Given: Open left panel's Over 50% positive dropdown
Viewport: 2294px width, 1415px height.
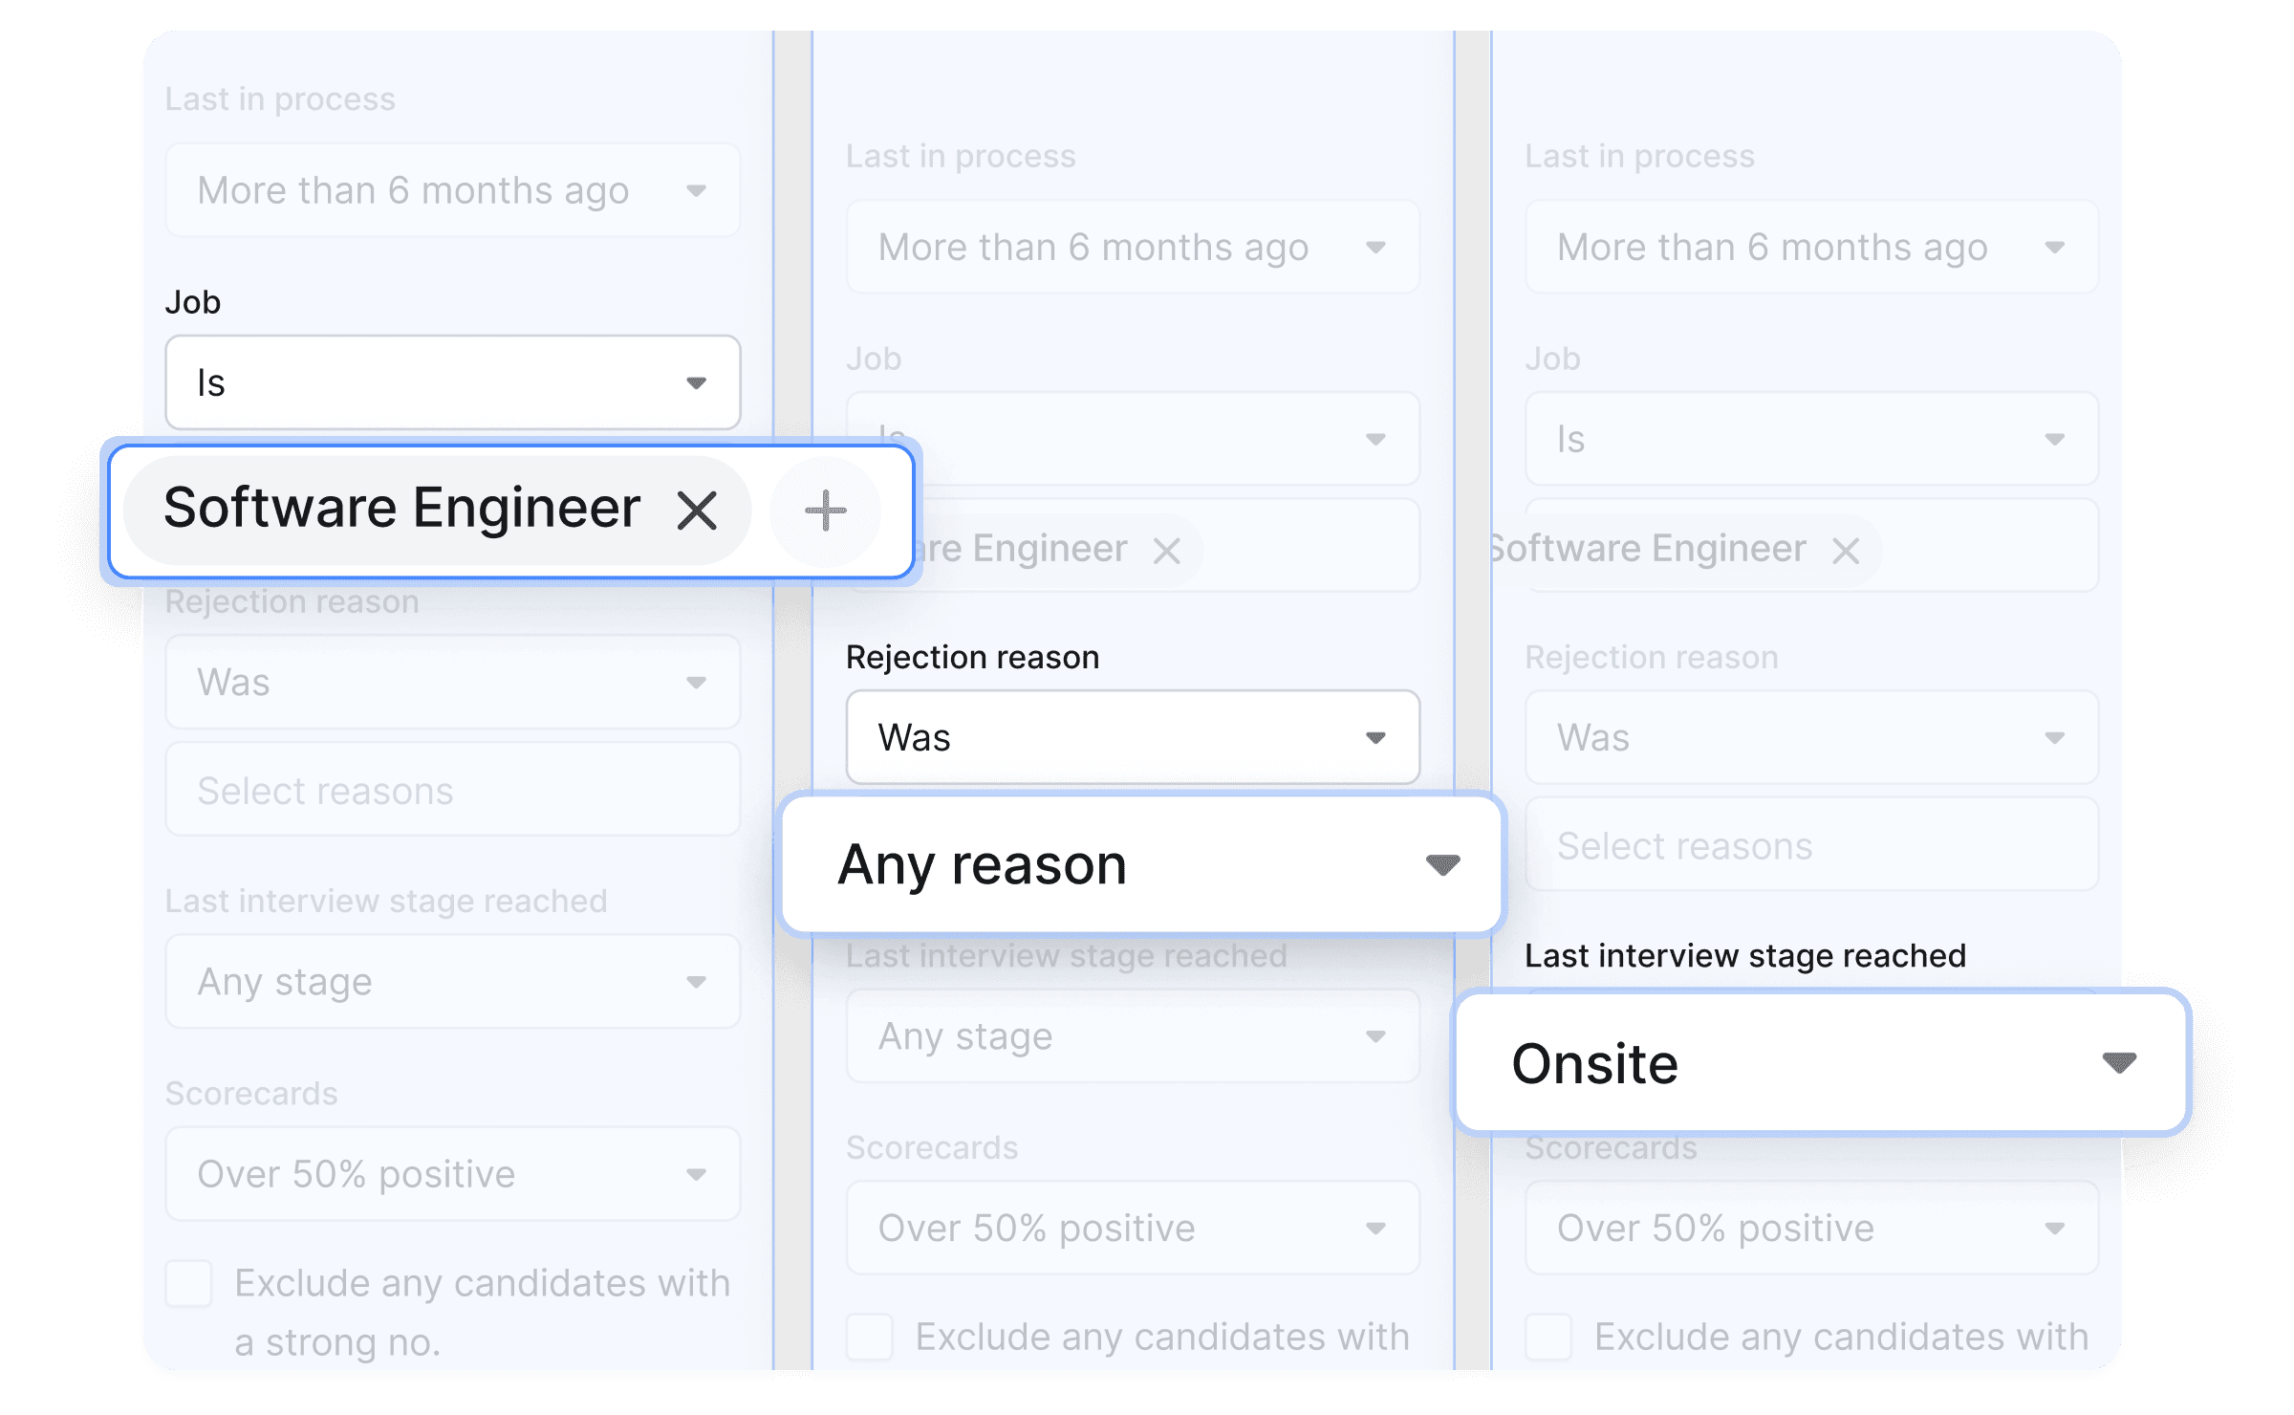Looking at the screenshot, I should pos(452,1174).
